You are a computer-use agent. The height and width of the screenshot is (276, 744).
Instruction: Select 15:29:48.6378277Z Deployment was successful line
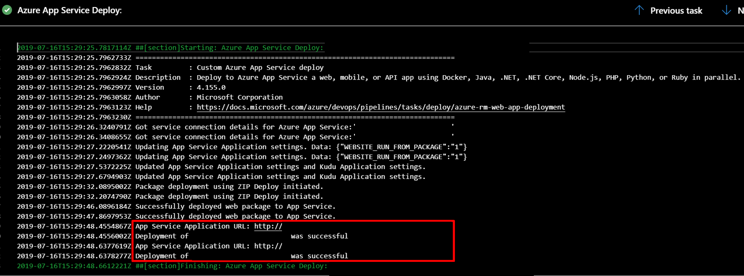click(183, 256)
